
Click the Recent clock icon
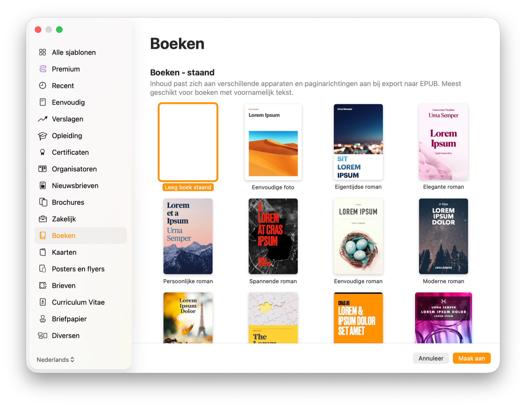(42, 86)
